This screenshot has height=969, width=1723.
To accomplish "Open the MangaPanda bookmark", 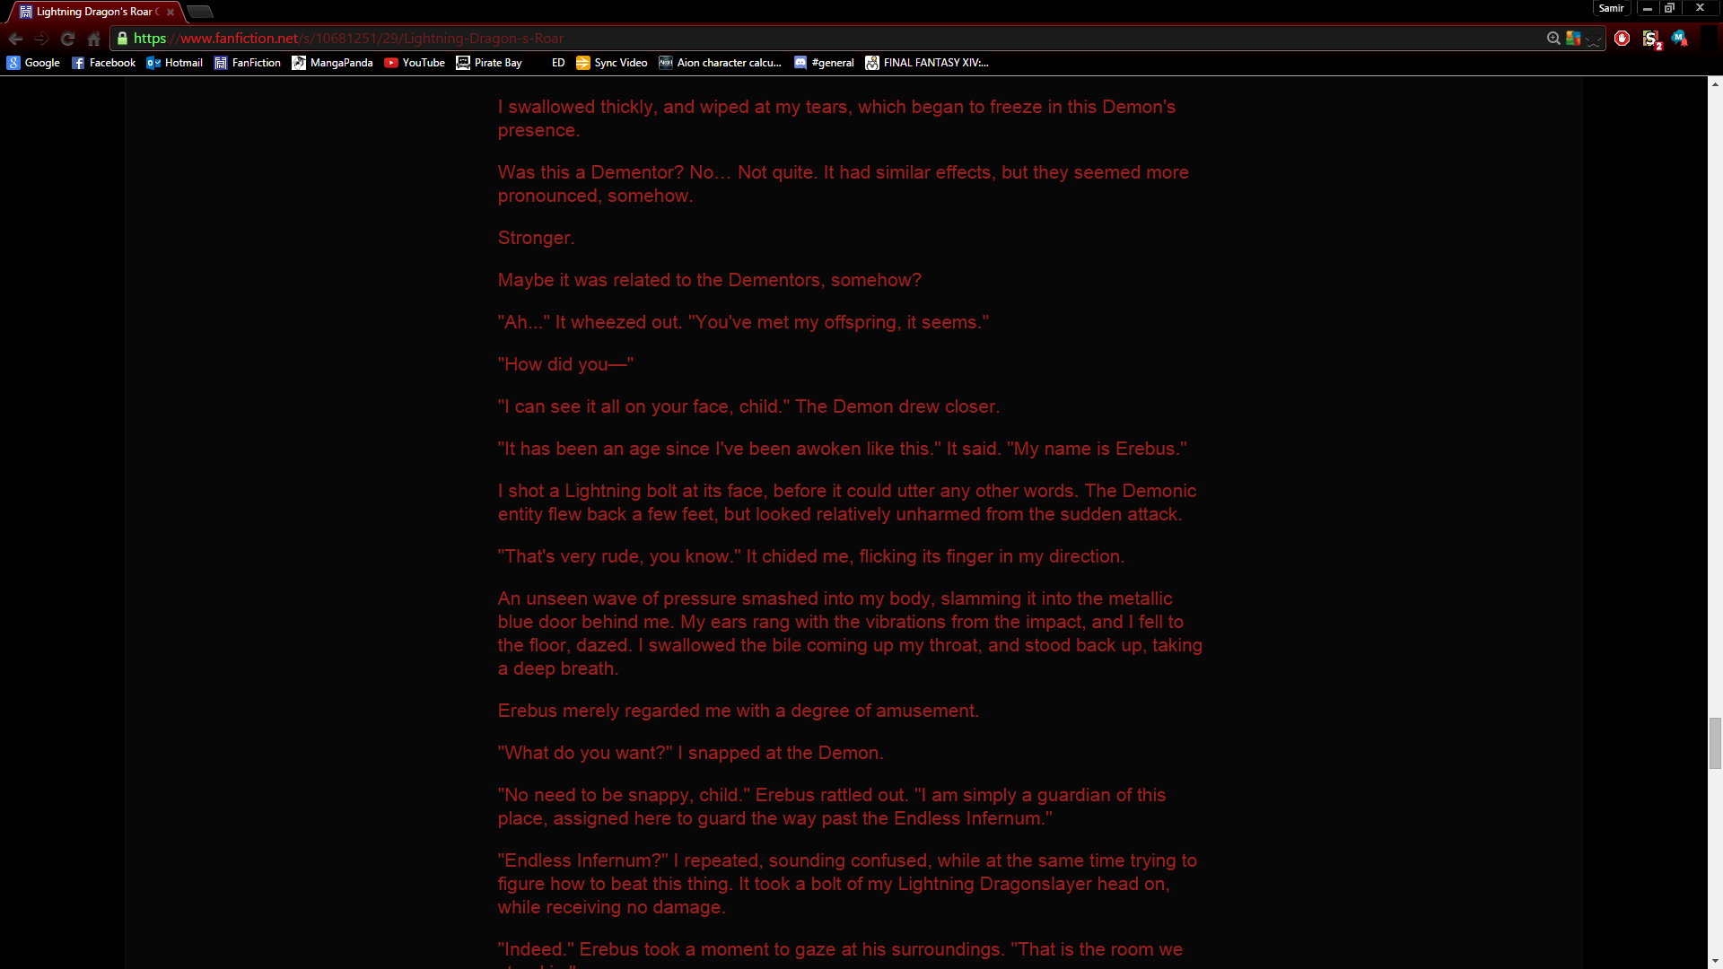I will coord(332,63).
